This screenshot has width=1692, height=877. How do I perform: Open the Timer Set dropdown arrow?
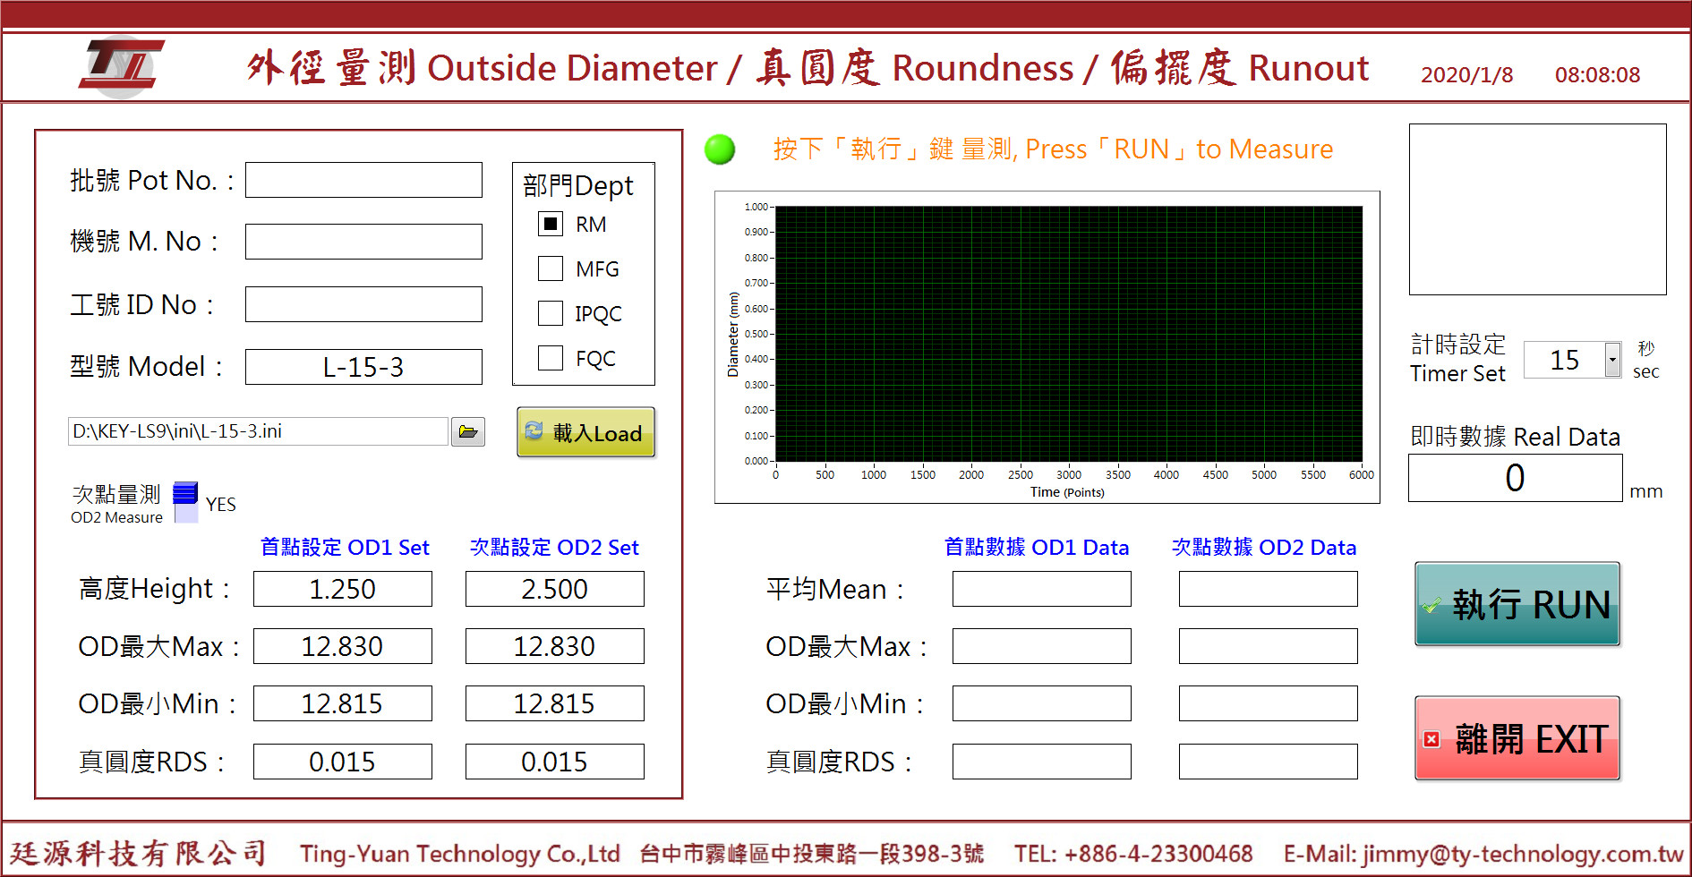pos(1612,360)
